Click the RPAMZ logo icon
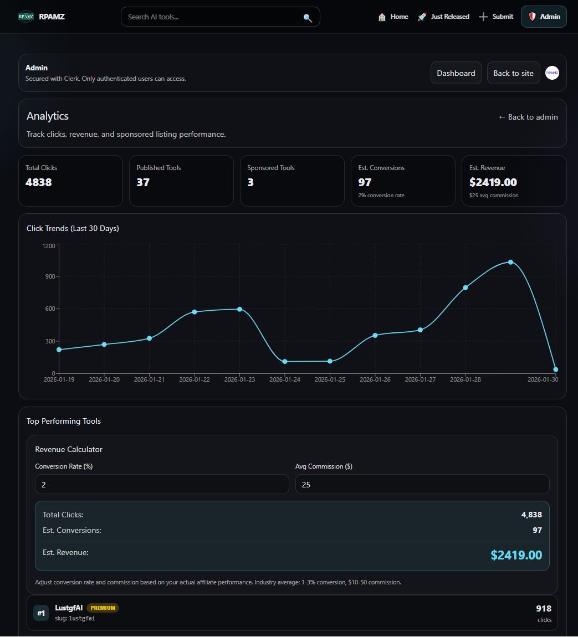578x637 pixels. tap(26, 17)
